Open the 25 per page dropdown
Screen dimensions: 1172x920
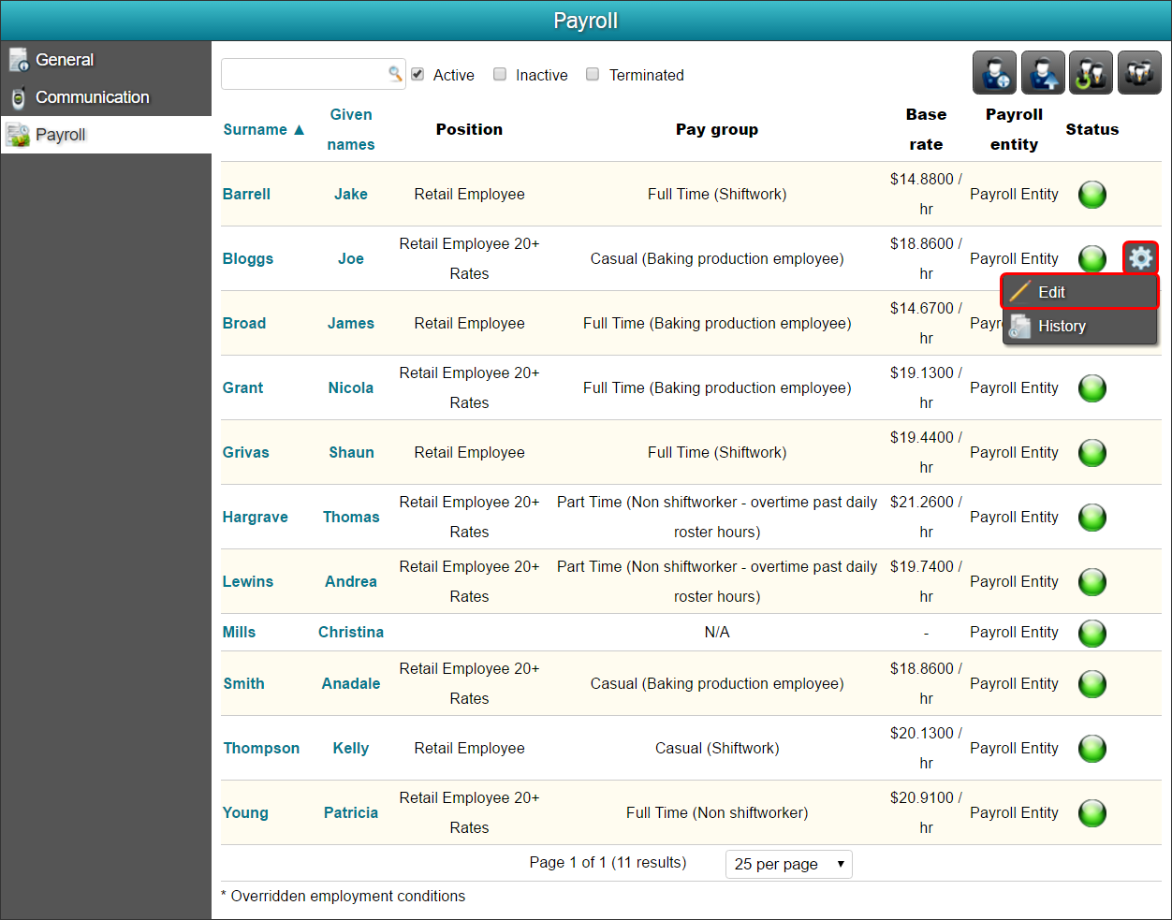[x=789, y=864]
